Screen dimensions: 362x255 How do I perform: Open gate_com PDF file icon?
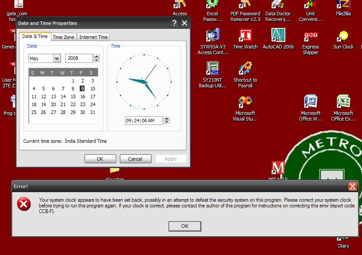[17, 10]
